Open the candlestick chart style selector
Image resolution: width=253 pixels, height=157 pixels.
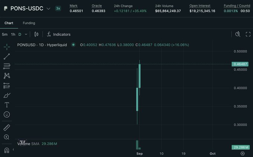tap(36, 34)
